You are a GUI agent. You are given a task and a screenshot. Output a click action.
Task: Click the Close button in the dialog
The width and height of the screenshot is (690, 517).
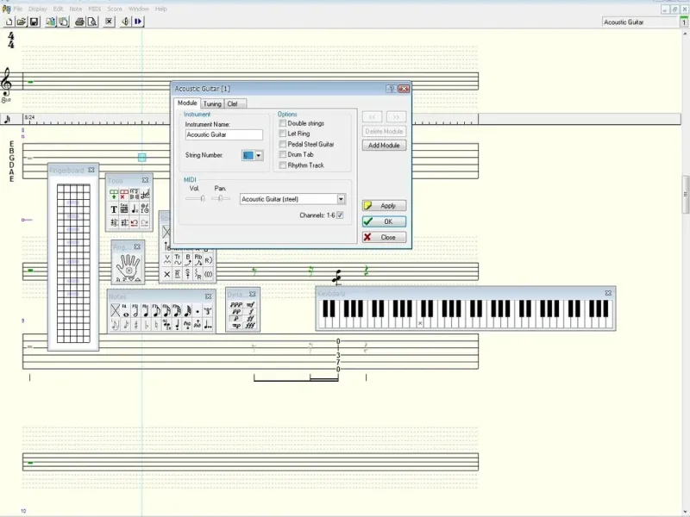[x=384, y=237]
